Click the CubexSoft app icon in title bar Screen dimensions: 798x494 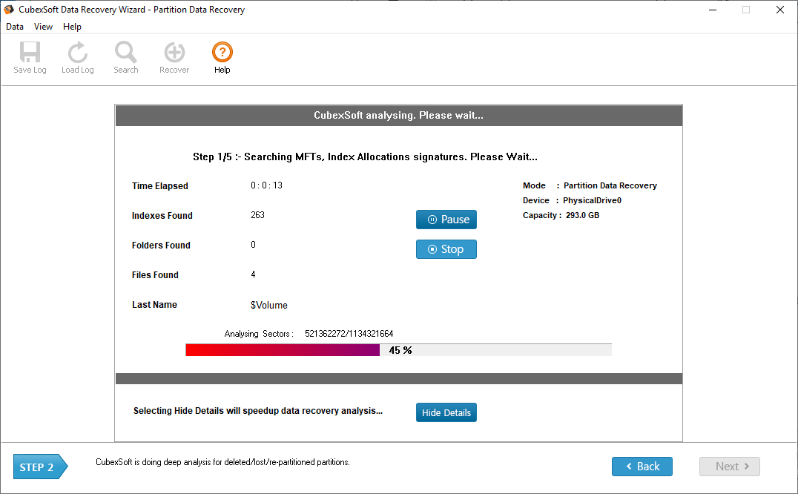9,10
